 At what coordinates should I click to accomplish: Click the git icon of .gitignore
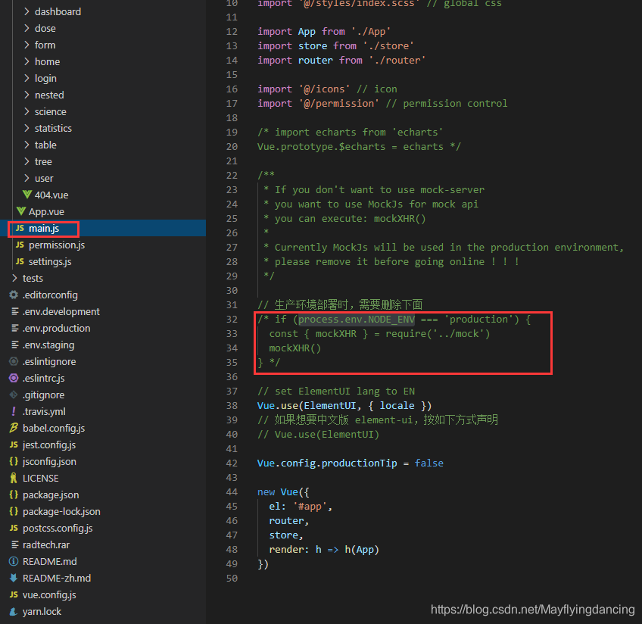[x=14, y=395]
